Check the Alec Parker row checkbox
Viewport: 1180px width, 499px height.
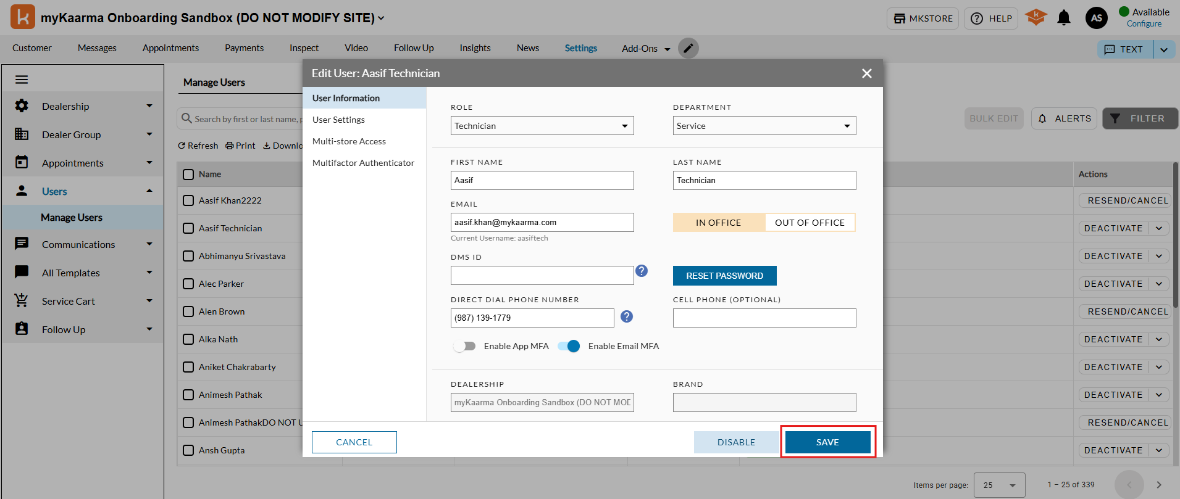pos(188,284)
